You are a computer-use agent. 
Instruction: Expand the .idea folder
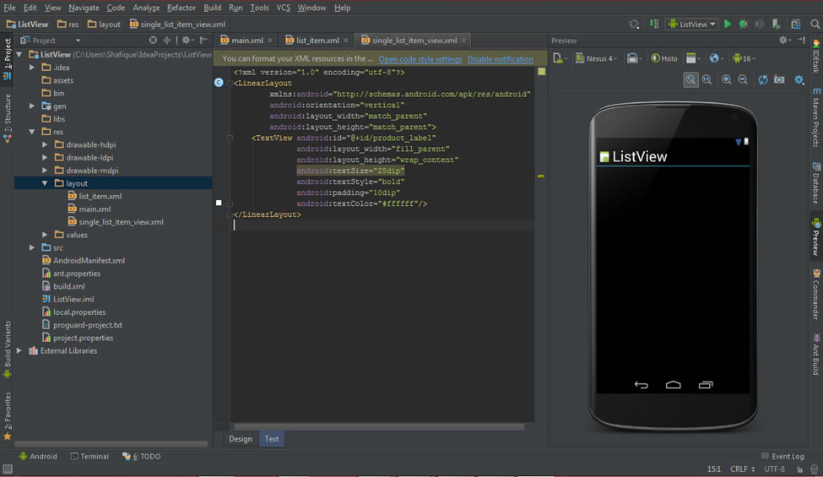pyautogui.click(x=32, y=68)
